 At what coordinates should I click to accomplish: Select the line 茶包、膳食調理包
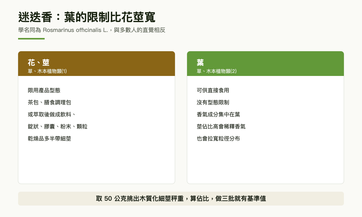(x=49, y=102)
